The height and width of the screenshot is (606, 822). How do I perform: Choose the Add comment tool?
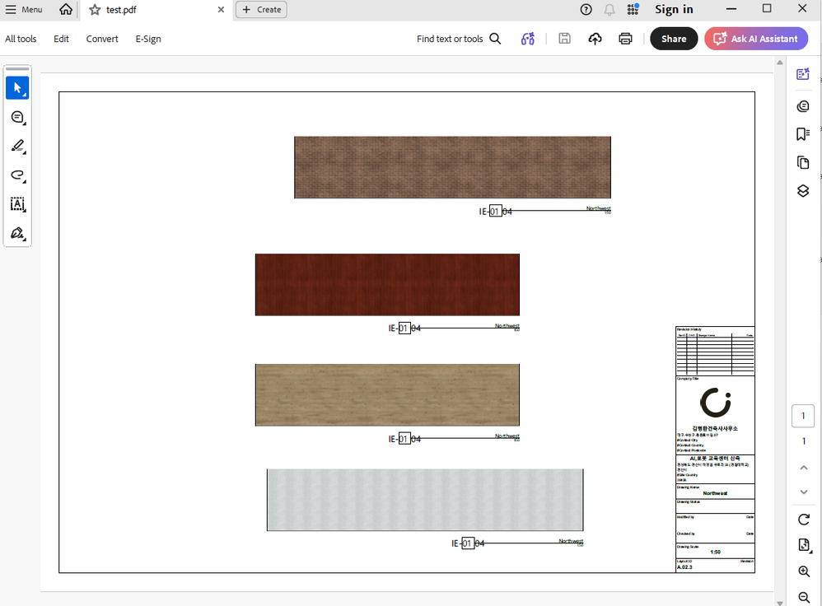tap(17, 118)
